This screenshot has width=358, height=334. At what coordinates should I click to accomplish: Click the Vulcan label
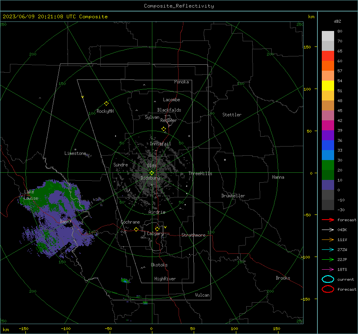pyautogui.click(x=202, y=295)
